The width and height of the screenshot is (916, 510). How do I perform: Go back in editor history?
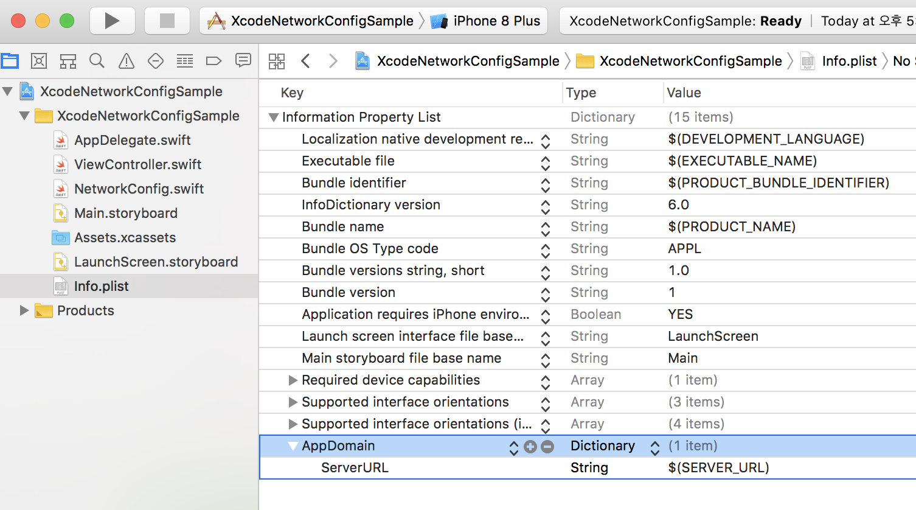pyautogui.click(x=306, y=61)
